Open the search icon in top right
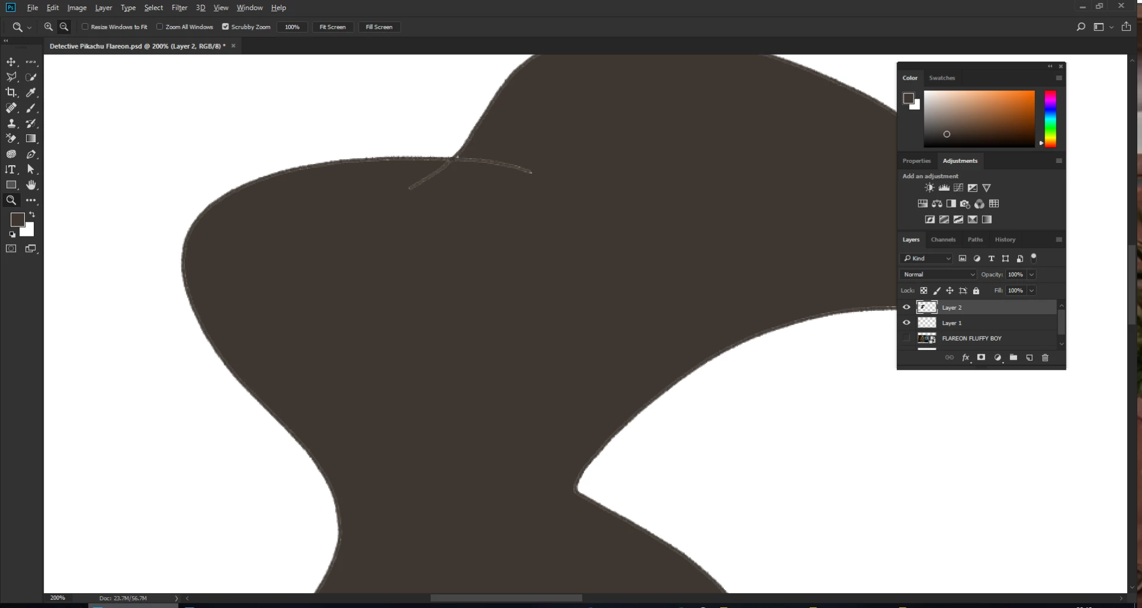The image size is (1142, 608). (x=1081, y=27)
